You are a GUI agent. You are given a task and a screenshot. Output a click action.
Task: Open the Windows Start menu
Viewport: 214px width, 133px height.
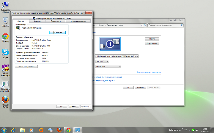pyautogui.click(x=4, y=130)
